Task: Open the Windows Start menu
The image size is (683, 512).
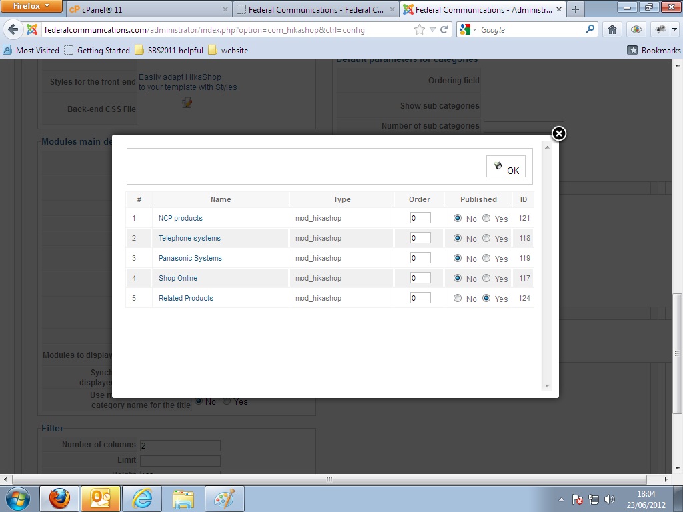Action: click(18, 499)
